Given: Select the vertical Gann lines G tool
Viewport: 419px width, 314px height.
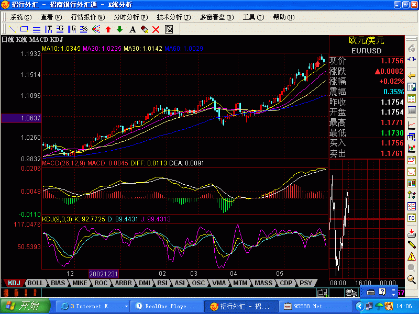Looking at the screenshot, I should pos(72,29).
